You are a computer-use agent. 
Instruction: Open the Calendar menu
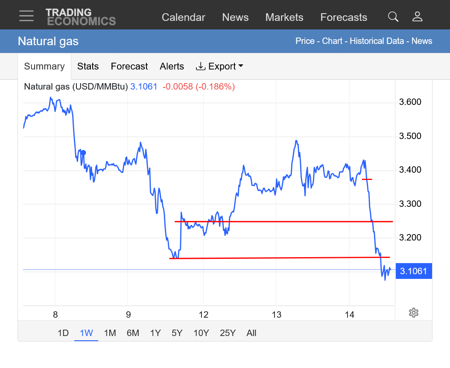(184, 17)
